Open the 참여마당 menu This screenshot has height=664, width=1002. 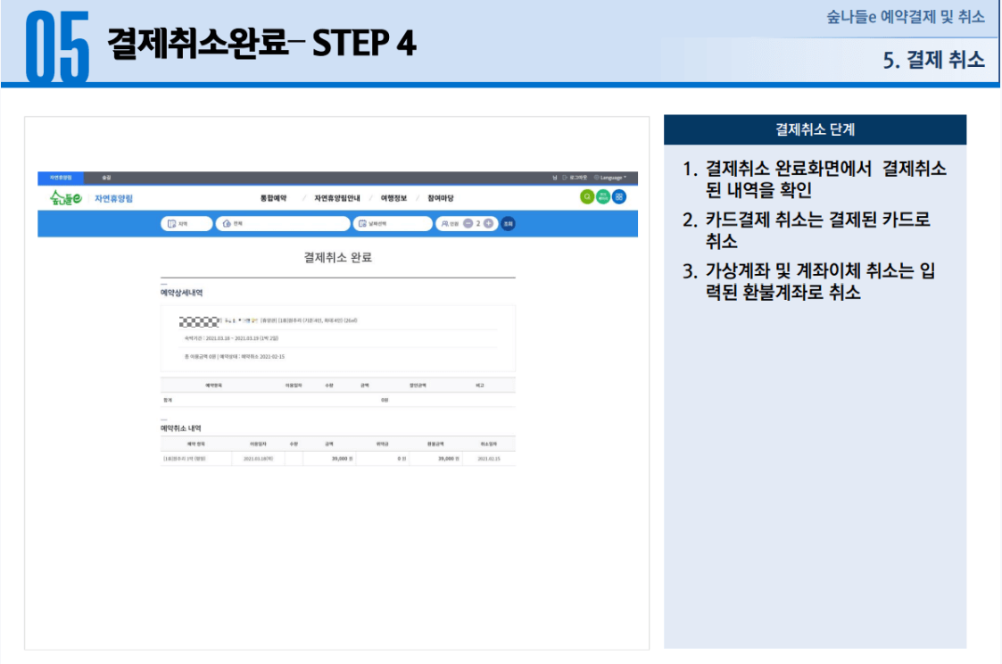440,198
